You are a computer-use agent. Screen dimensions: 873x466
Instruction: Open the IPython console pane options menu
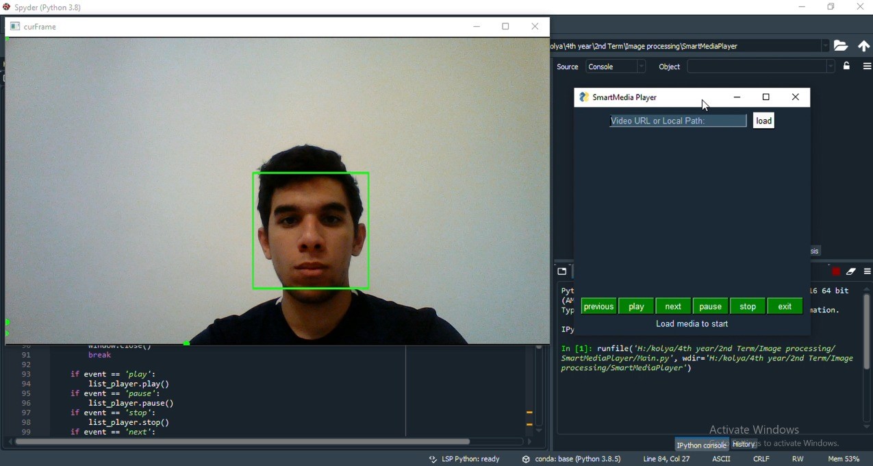[867, 271]
